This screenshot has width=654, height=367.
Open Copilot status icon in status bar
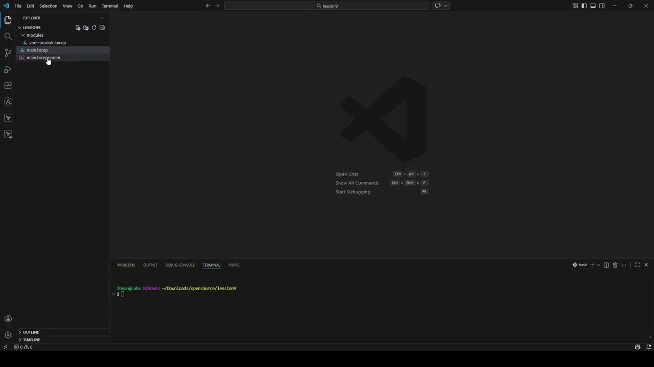pos(638,347)
